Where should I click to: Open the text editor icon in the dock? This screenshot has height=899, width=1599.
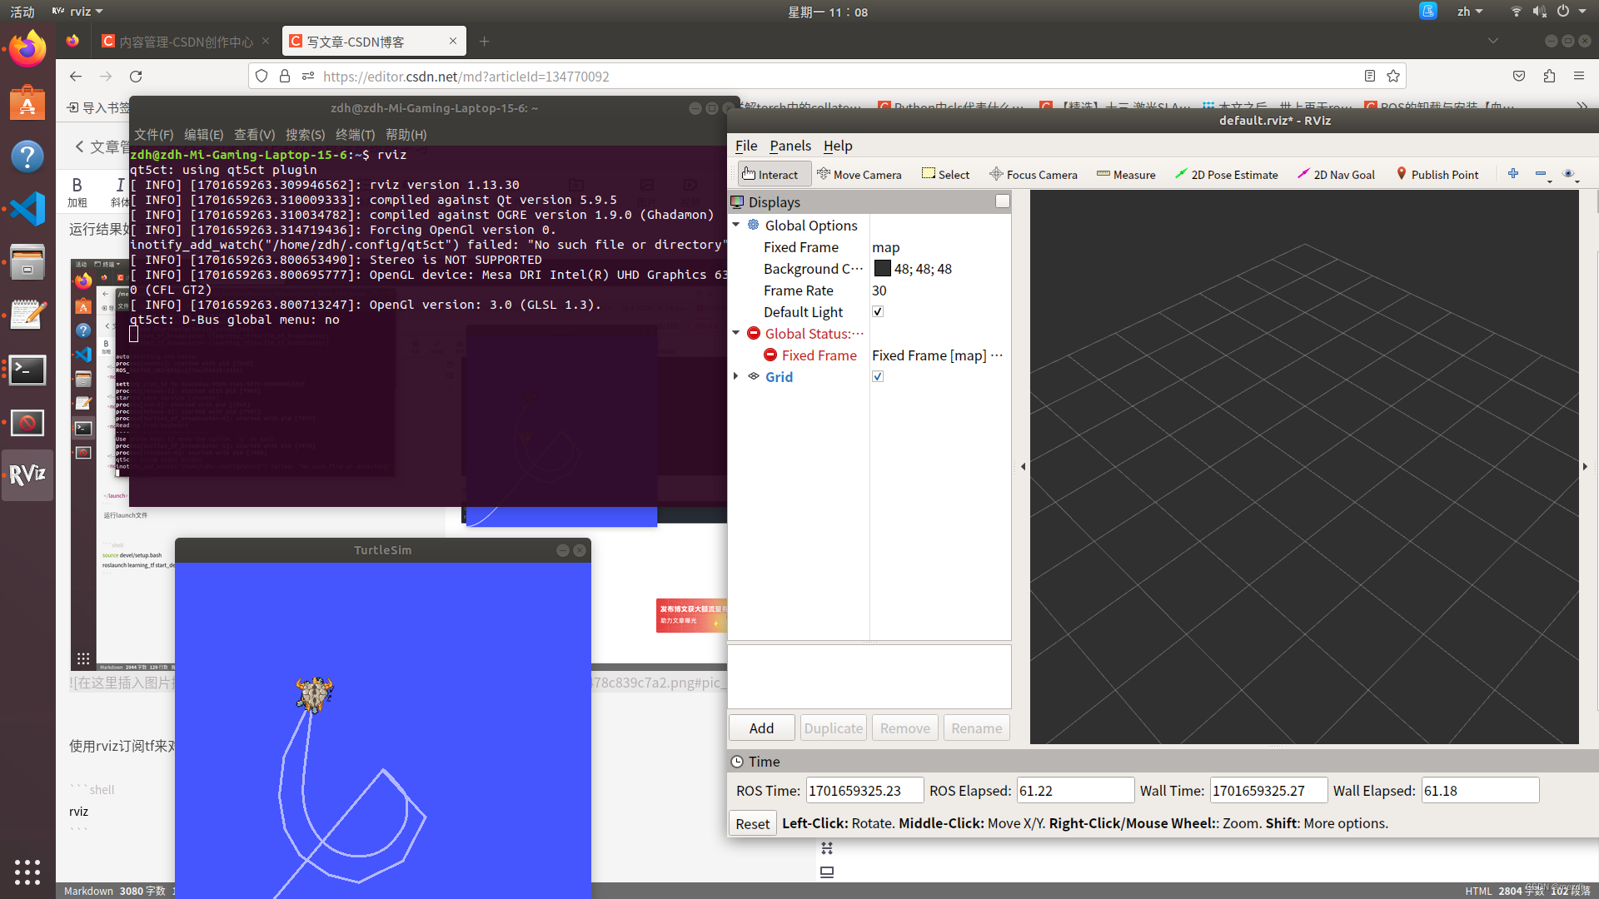point(27,315)
